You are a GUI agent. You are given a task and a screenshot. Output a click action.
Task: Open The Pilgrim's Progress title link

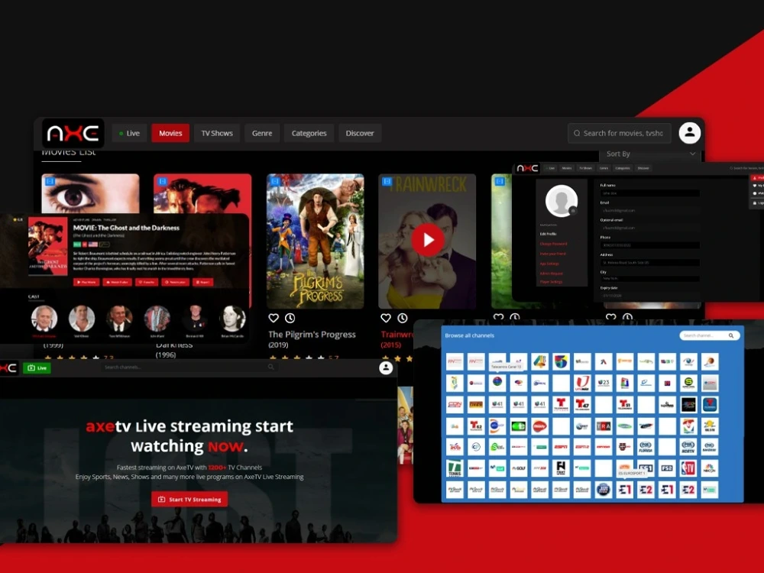312,335
